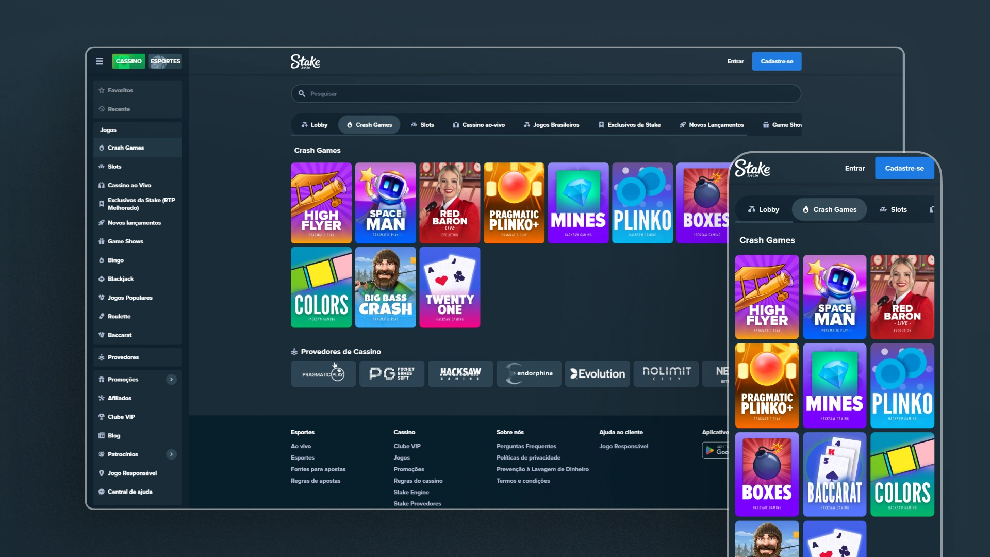Open Jogos Populares in the sidebar
The image size is (990, 557).
pyautogui.click(x=138, y=298)
